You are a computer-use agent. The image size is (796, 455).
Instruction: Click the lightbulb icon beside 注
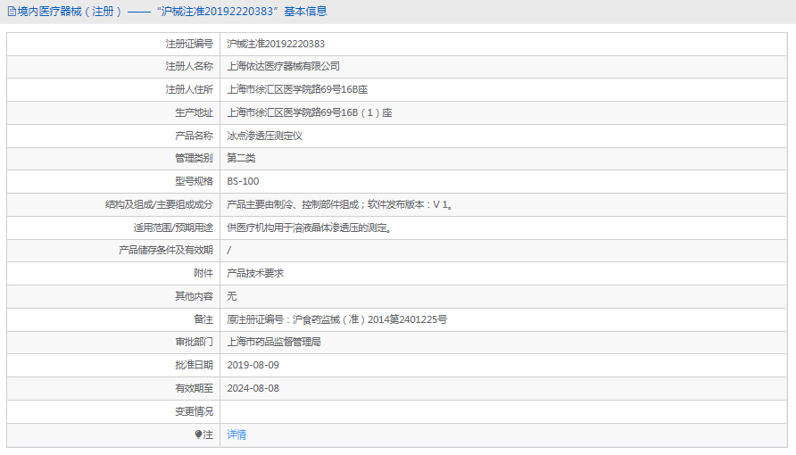click(x=198, y=434)
